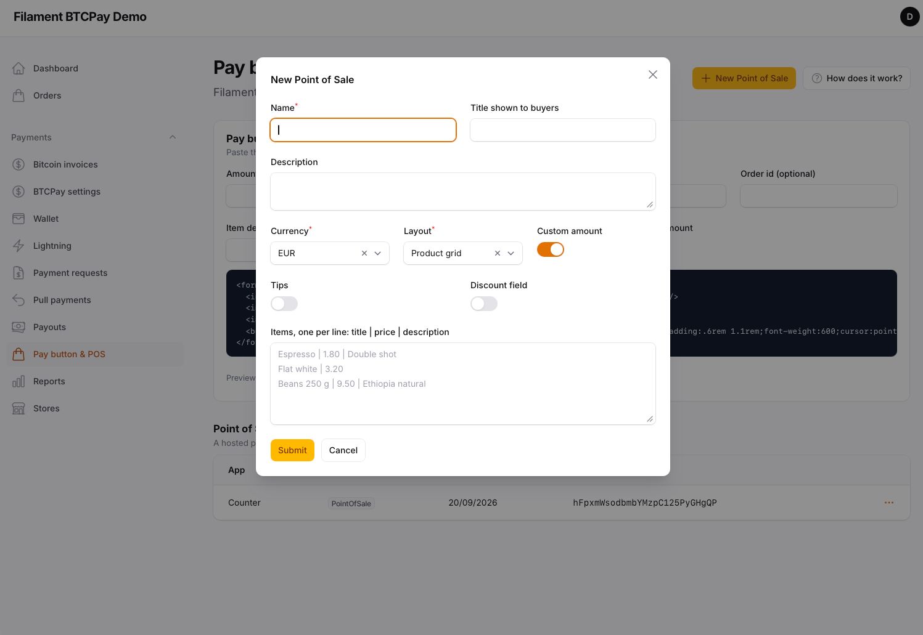Click the Counter app name cell

[244, 503]
